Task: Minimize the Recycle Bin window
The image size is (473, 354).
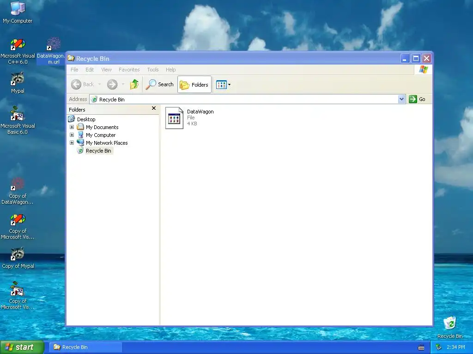Action: [x=405, y=59]
